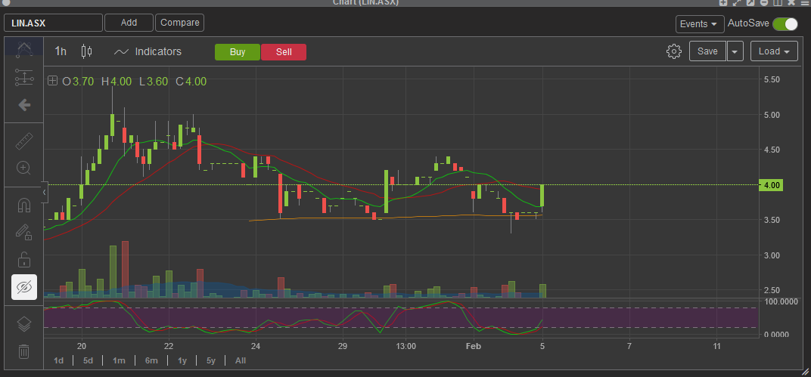This screenshot has width=811, height=377.
Task: Click the 13:00 time axis label
Action: pyautogui.click(x=406, y=345)
